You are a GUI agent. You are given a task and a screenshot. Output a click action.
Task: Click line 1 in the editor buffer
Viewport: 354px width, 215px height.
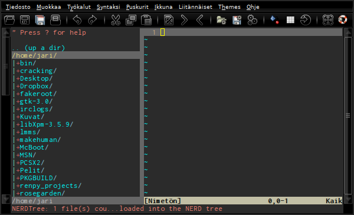pyautogui.click(x=243, y=32)
